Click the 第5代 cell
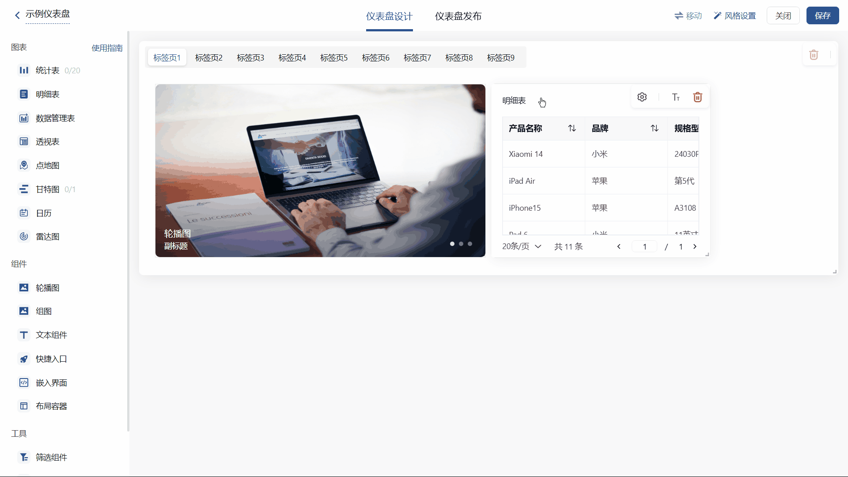This screenshot has width=848, height=477. pos(683,181)
